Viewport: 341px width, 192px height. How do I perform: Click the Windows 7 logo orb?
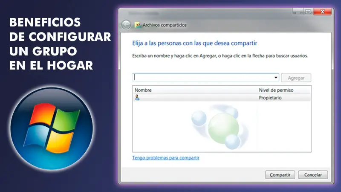(52, 128)
